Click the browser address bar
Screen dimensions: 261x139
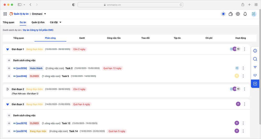coord(130,5)
